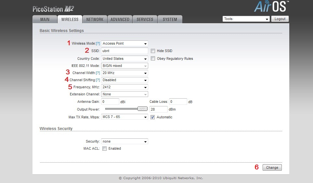Click the Cable Loss input field
The height and width of the screenshot is (183, 313).
[x=178, y=102]
